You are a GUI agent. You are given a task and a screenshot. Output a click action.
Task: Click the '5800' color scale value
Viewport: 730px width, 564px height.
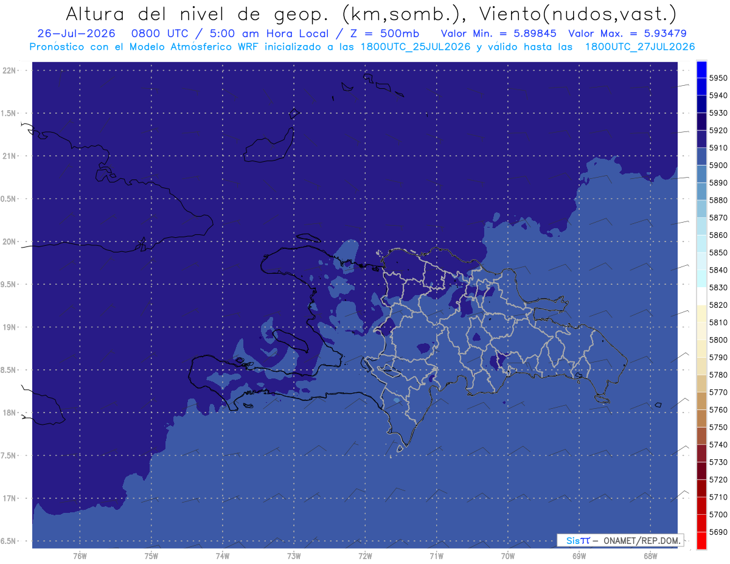718,340
